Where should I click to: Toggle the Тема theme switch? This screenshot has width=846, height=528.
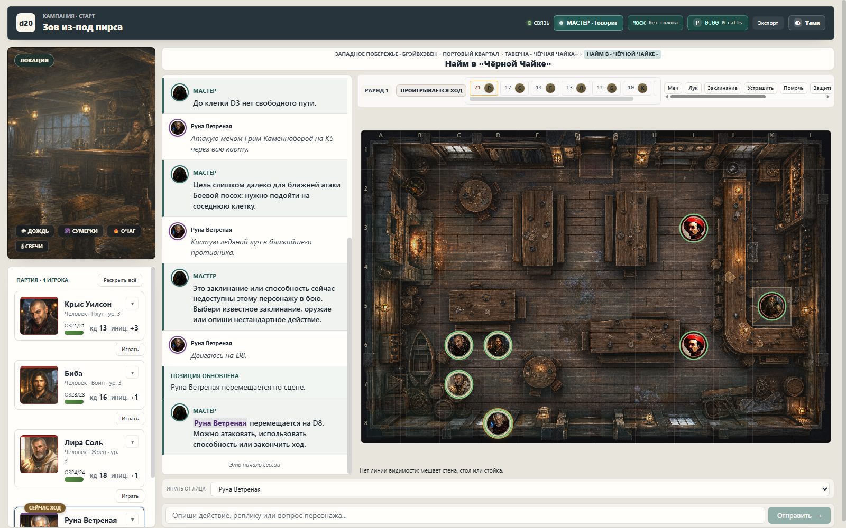[807, 23]
